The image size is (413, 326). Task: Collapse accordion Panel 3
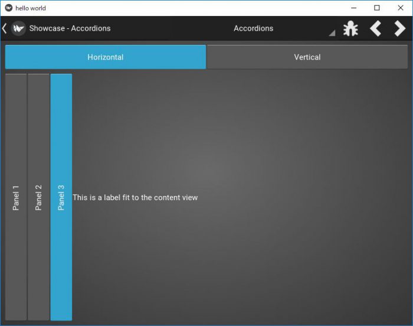(x=61, y=197)
